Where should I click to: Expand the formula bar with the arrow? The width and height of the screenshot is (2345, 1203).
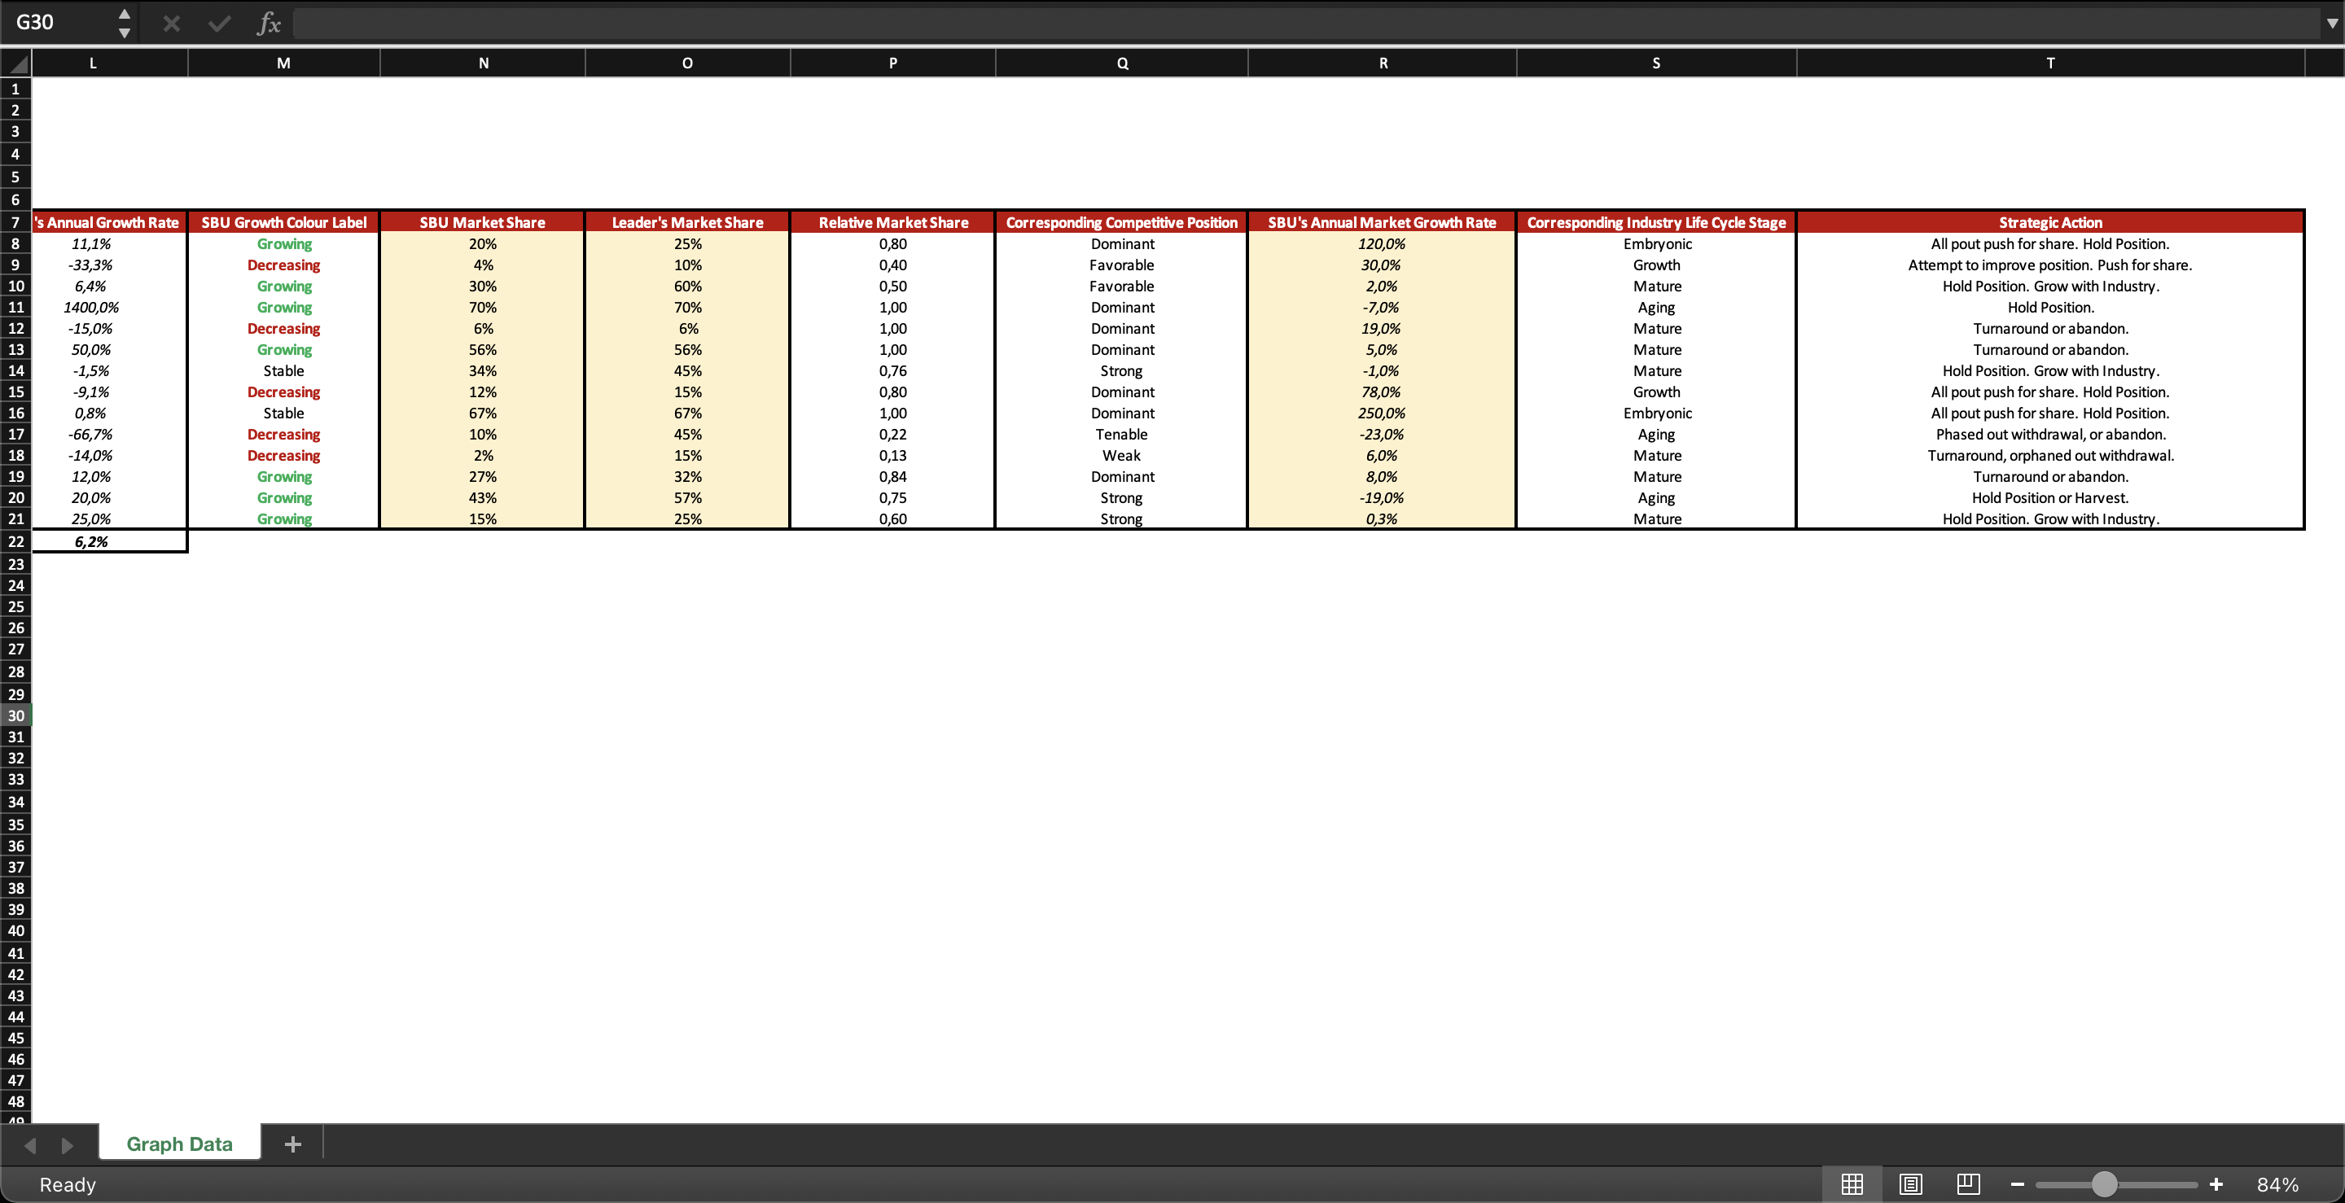click(2331, 24)
